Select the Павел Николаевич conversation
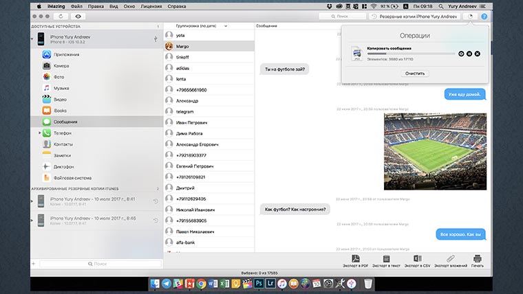The image size is (523, 294). click(x=209, y=231)
